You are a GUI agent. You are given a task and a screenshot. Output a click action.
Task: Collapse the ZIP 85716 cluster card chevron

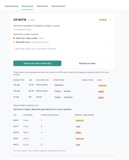click(x=110, y=20)
